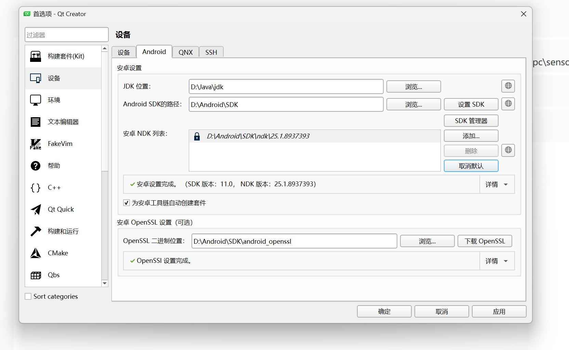
Task: Click the JDK 位置 path field
Action: [x=286, y=87]
